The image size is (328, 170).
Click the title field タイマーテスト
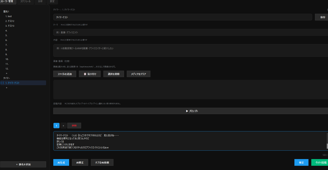point(183,17)
